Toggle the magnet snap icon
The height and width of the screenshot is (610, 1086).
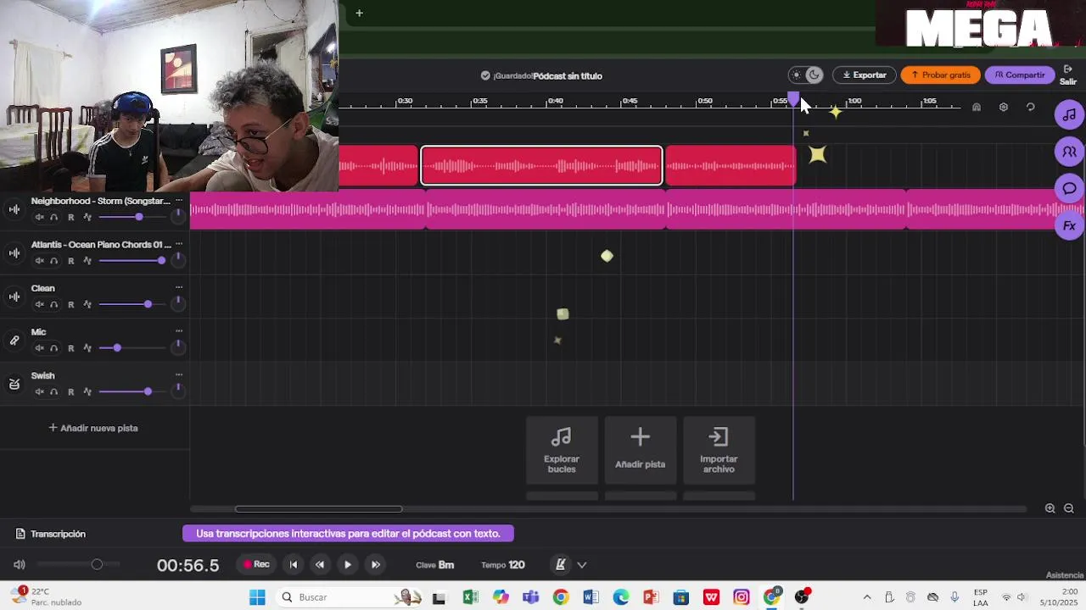977,108
